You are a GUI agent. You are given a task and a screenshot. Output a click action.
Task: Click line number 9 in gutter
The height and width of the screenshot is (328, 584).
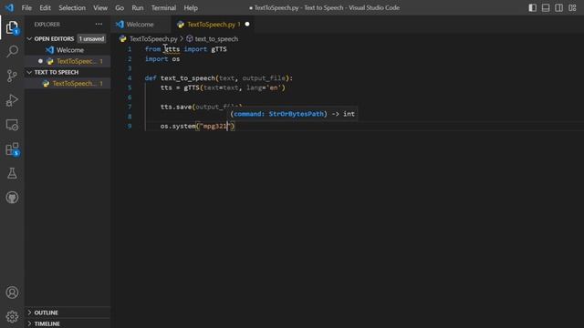tap(130, 126)
